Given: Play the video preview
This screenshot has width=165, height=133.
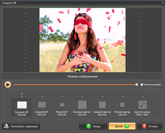Looking at the screenshot, I should 8,85.
